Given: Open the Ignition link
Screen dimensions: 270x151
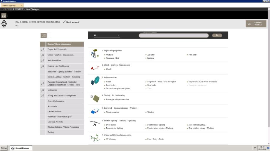Looking at the screenshot, I should tap(150, 58).
